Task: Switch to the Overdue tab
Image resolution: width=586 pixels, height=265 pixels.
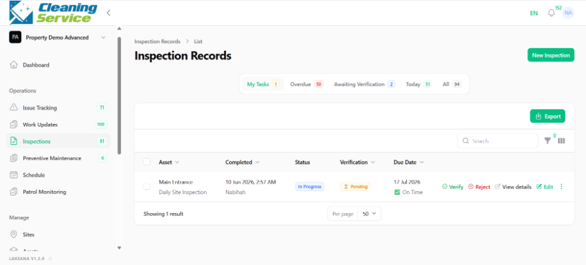Action: [306, 85]
